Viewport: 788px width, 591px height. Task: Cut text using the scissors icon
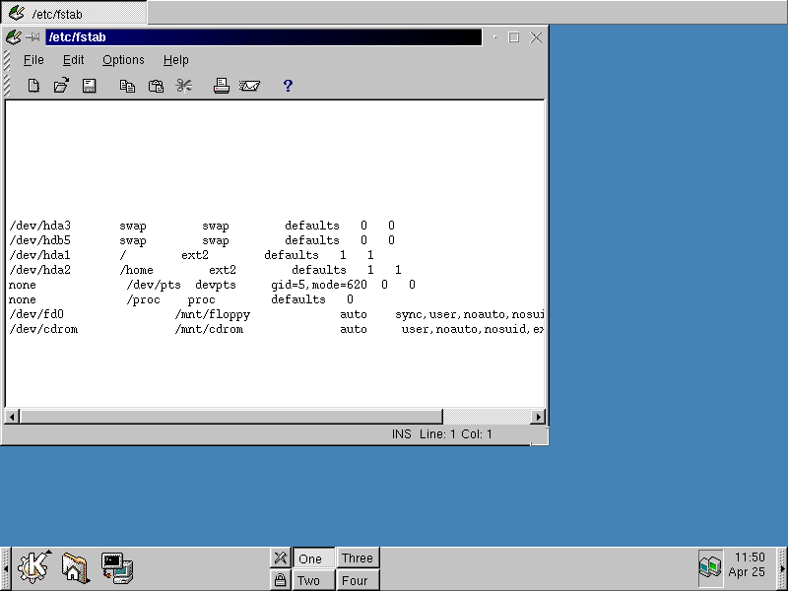183,86
